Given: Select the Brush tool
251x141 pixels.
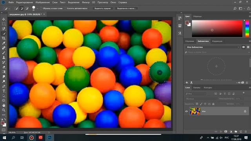Looking at the screenshot, I should tap(4, 53).
